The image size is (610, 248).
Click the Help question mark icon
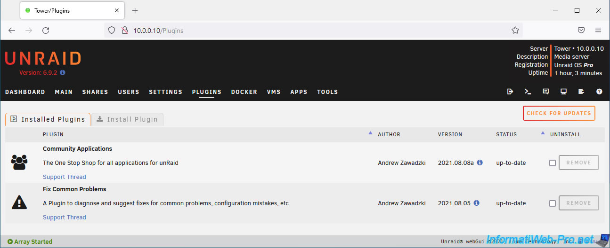(x=599, y=92)
